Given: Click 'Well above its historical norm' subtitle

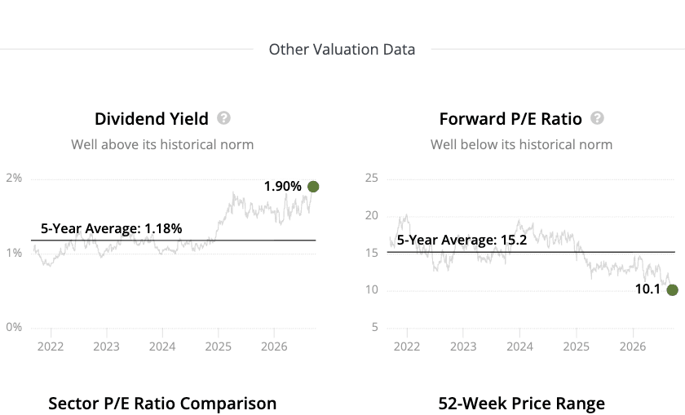Looking at the screenshot, I should tap(162, 144).
